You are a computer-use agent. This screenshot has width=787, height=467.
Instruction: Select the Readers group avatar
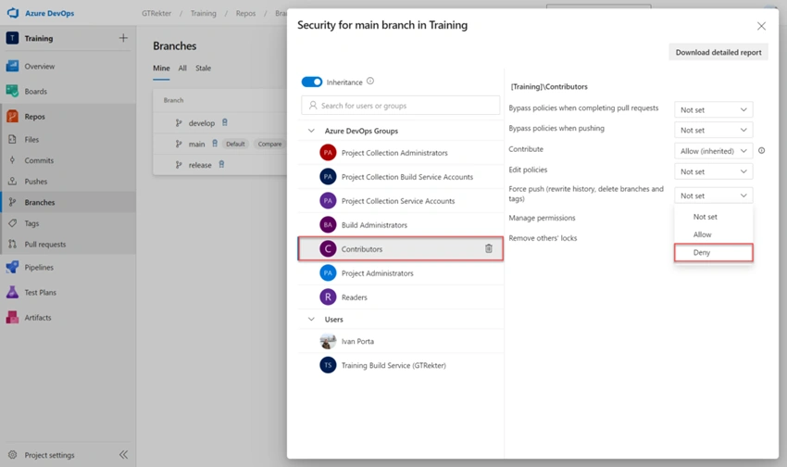coord(328,297)
